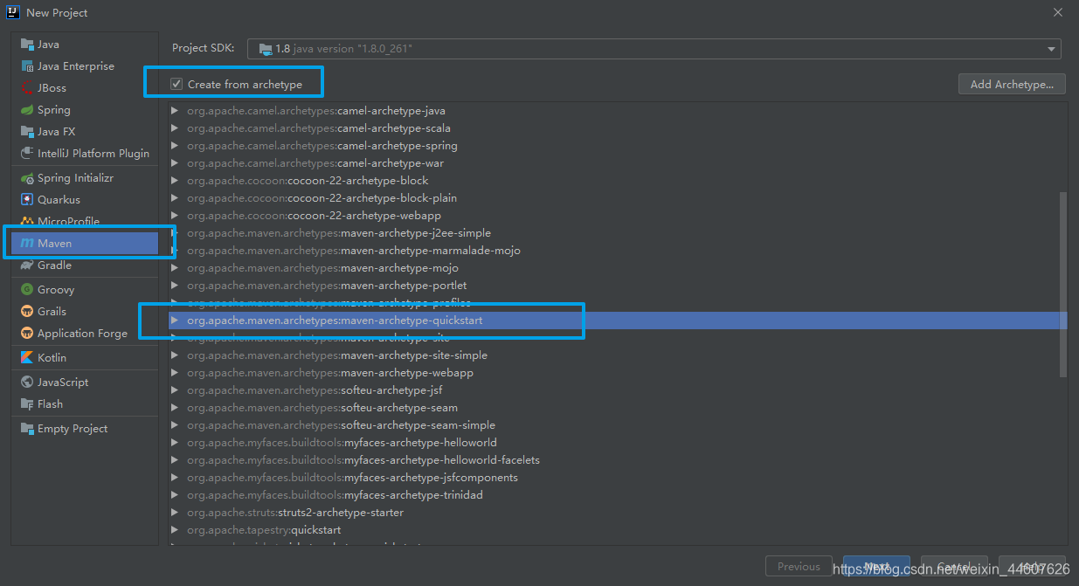Screen dimensions: 1079x586
Task: Choose the Grails project icon
Action: point(27,312)
